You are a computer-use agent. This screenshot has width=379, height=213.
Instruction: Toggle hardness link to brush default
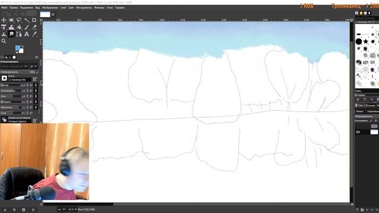click(x=36, y=108)
